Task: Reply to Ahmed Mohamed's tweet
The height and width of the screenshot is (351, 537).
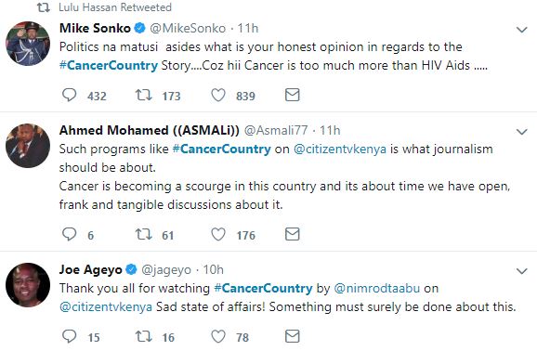Action: 69,234
